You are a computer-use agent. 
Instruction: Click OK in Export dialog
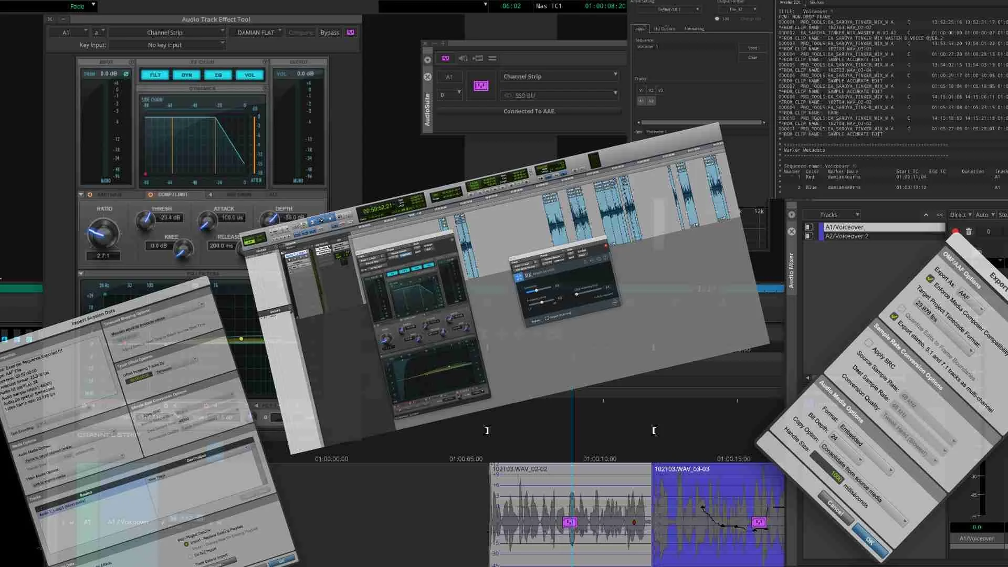(x=870, y=540)
